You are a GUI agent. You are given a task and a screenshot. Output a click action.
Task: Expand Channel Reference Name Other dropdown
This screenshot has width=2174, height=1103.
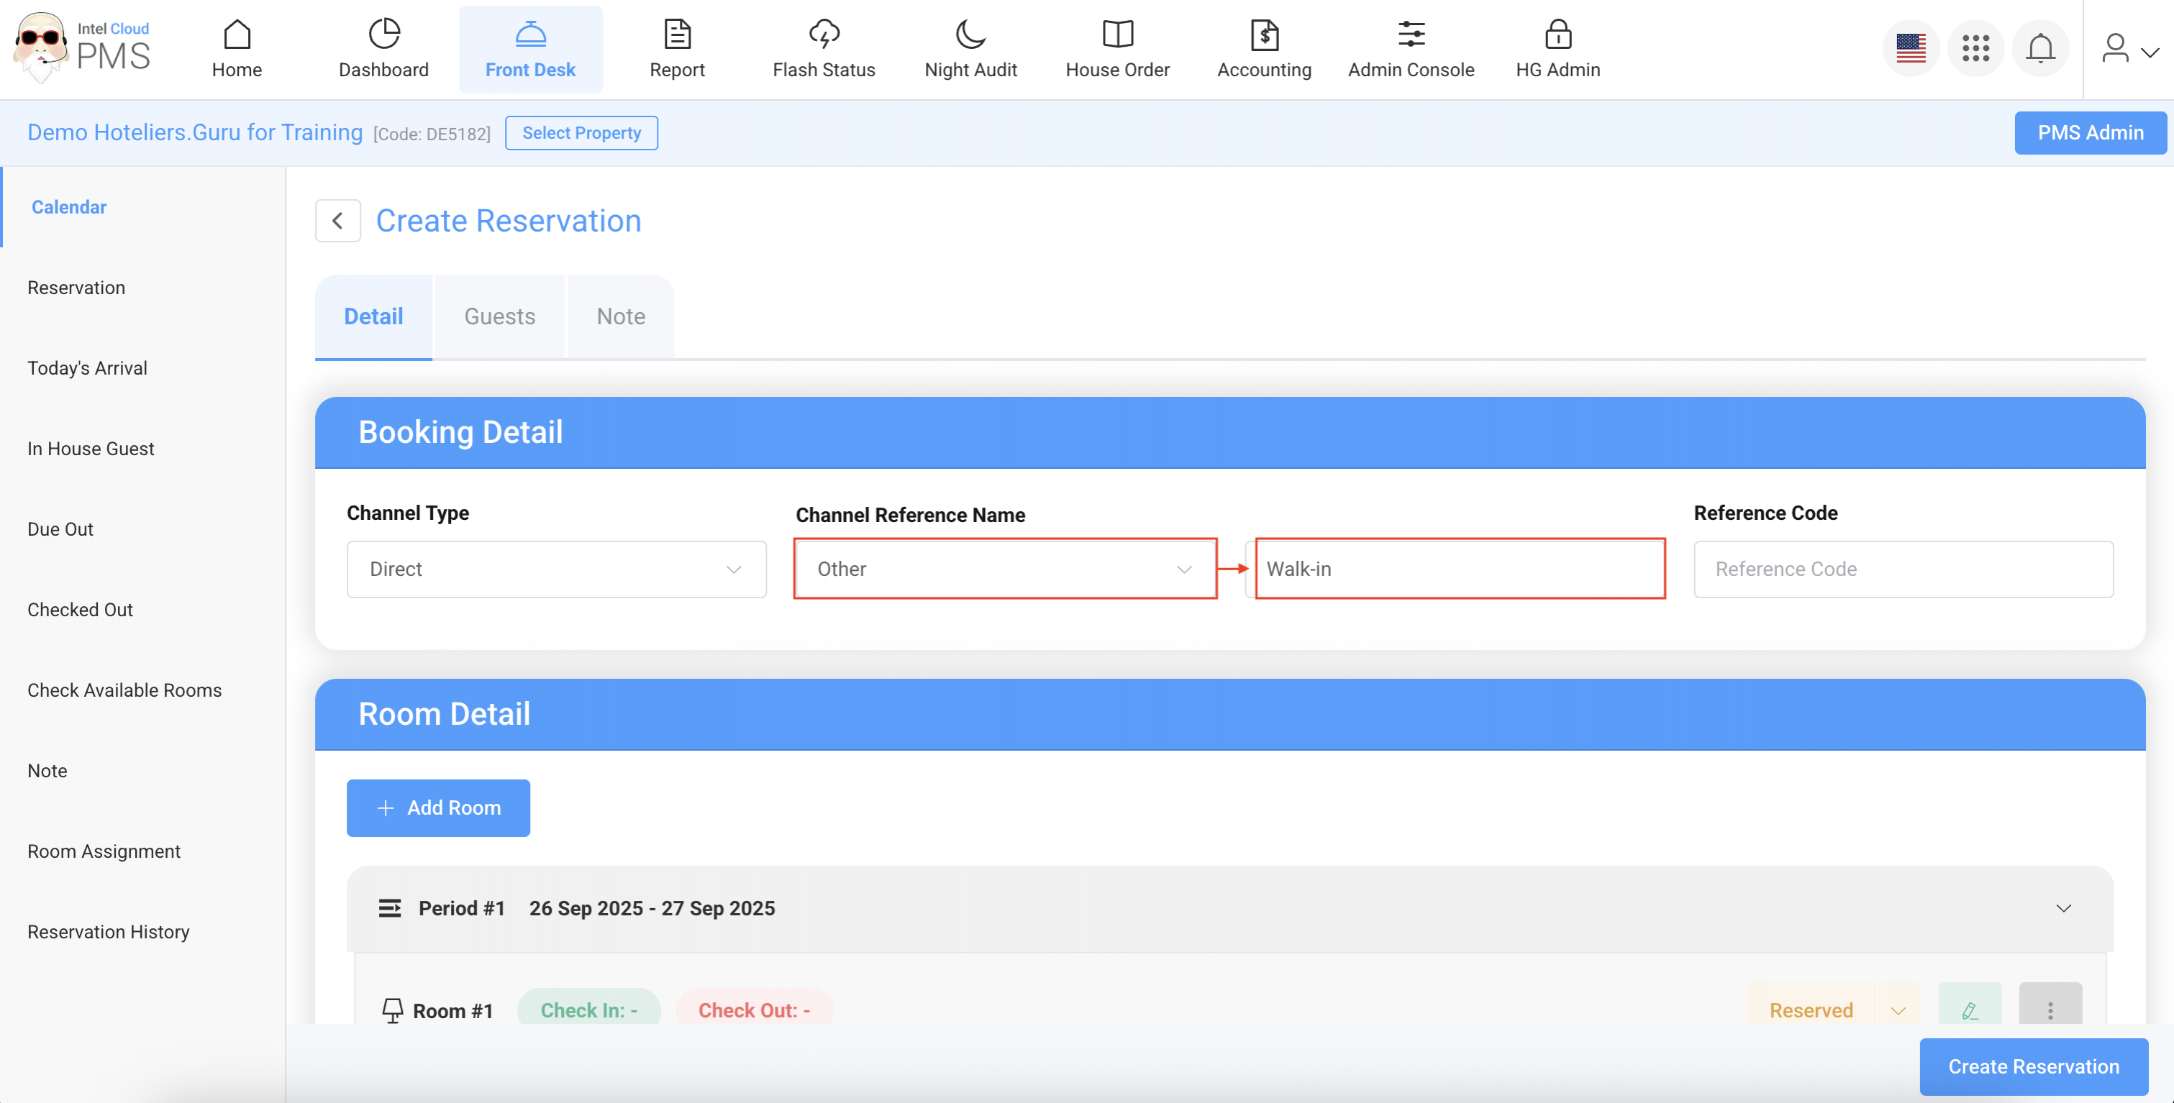[1004, 569]
